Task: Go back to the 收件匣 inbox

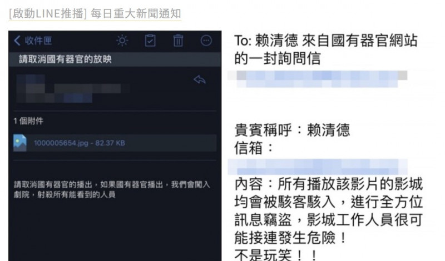Action: point(33,41)
